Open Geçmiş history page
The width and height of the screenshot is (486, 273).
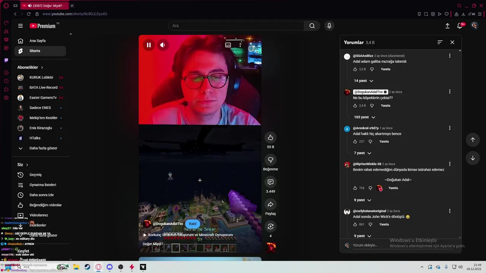(40, 175)
